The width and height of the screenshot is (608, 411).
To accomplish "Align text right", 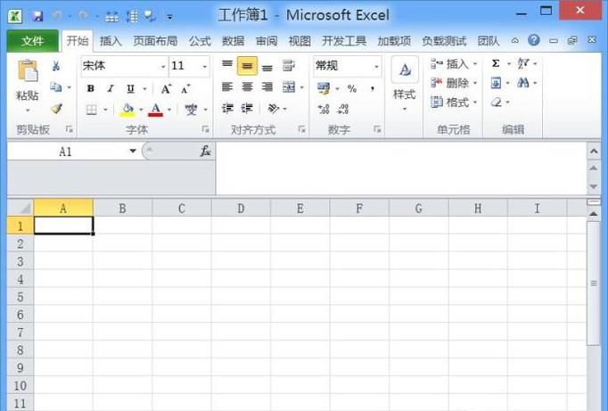I will tap(267, 86).
